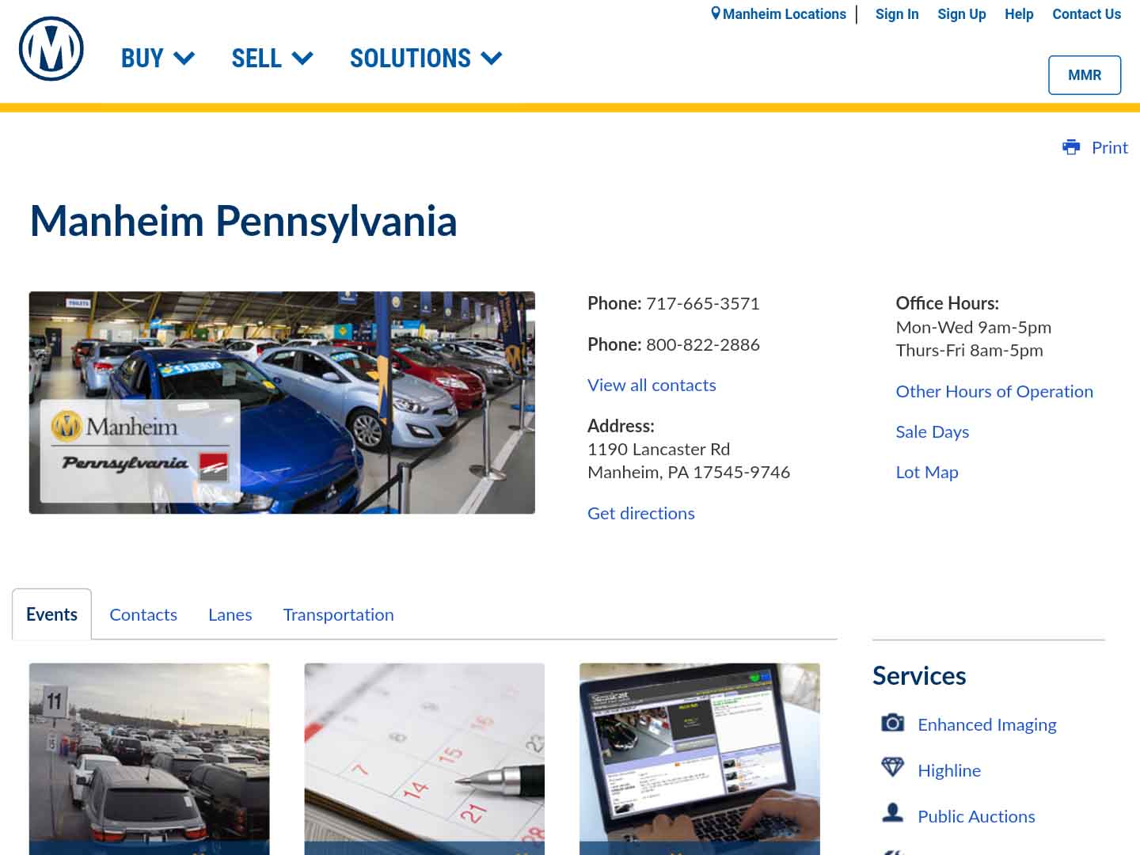Click the Services heading

tap(919, 675)
